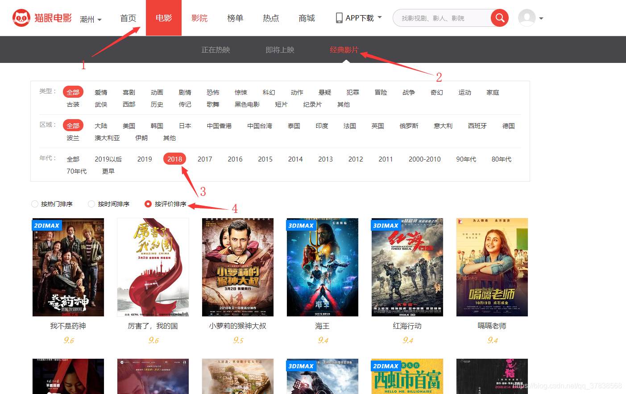The image size is (626, 394).
Task: Click the phone icon beside APP下载
Action: [x=339, y=18]
